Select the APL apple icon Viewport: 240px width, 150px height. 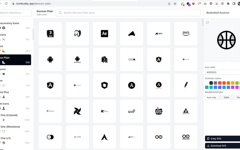coord(159,111)
